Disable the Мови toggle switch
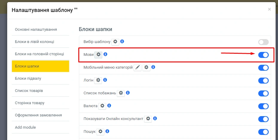Image resolution: width=278 pixels, height=140 pixels. pyautogui.click(x=263, y=55)
